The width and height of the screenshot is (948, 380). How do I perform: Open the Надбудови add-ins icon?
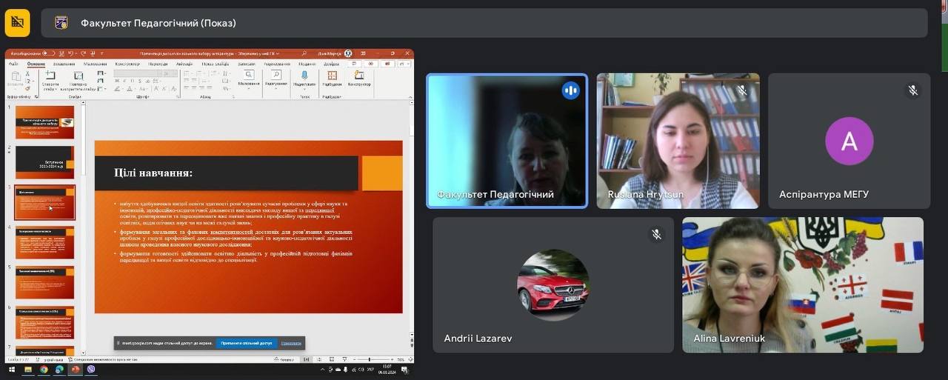(332, 76)
